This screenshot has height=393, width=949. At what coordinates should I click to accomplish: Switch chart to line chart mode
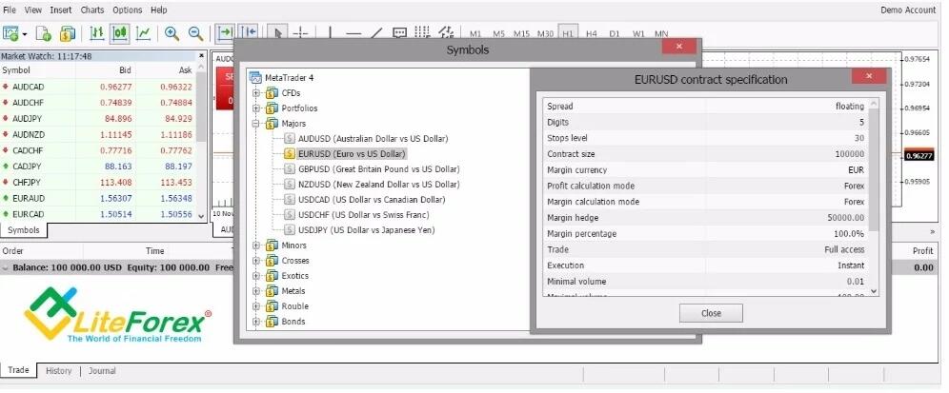pyautogui.click(x=143, y=34)
